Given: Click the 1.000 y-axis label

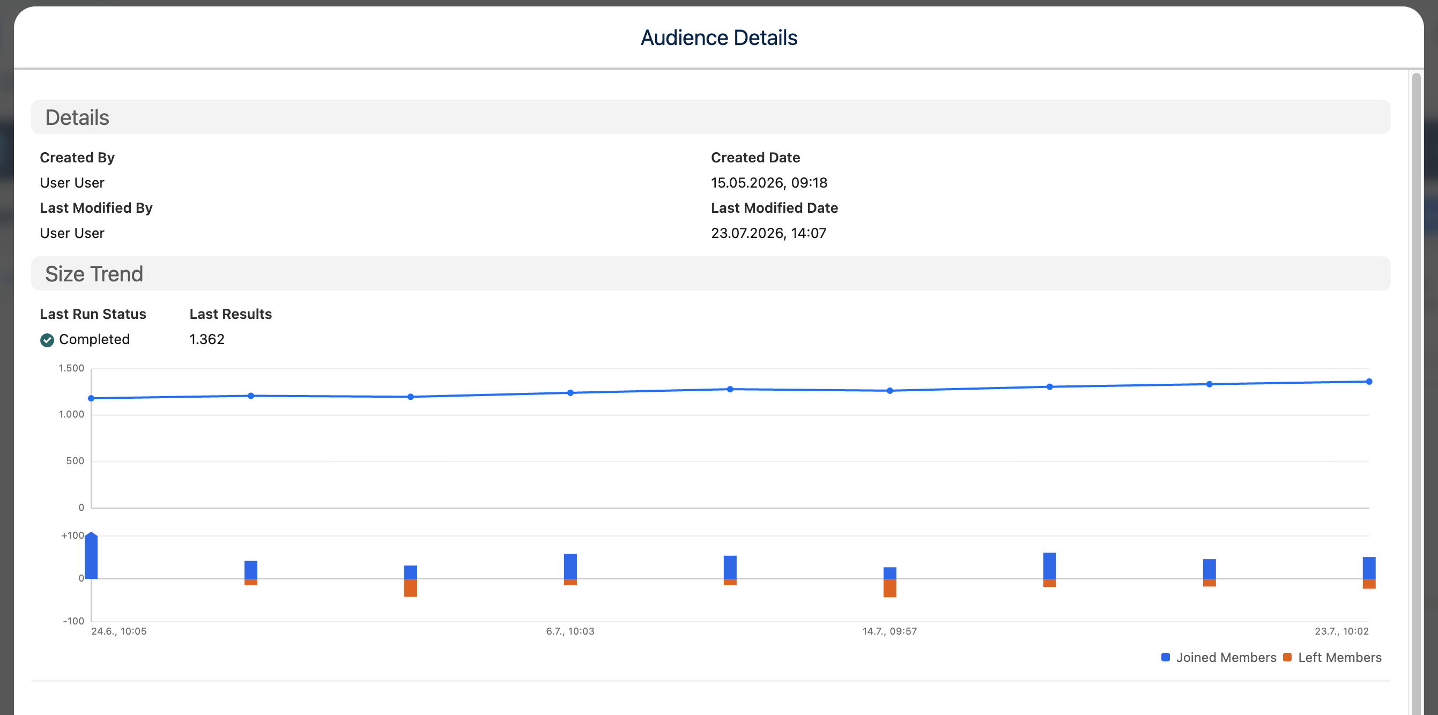Looking at the screenshot, I should [71, 415].
